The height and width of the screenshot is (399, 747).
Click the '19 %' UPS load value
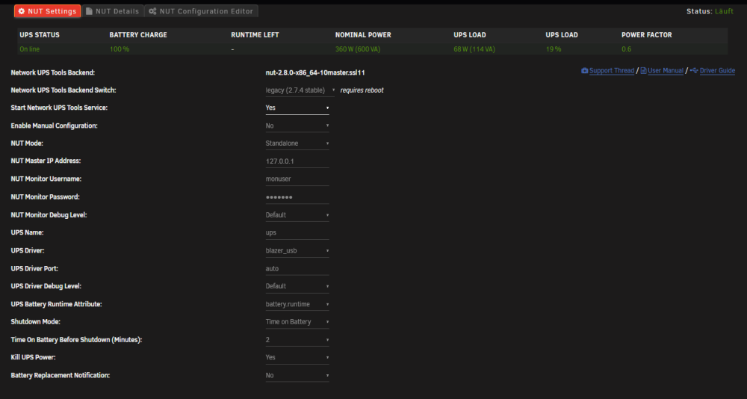point(554,49)
